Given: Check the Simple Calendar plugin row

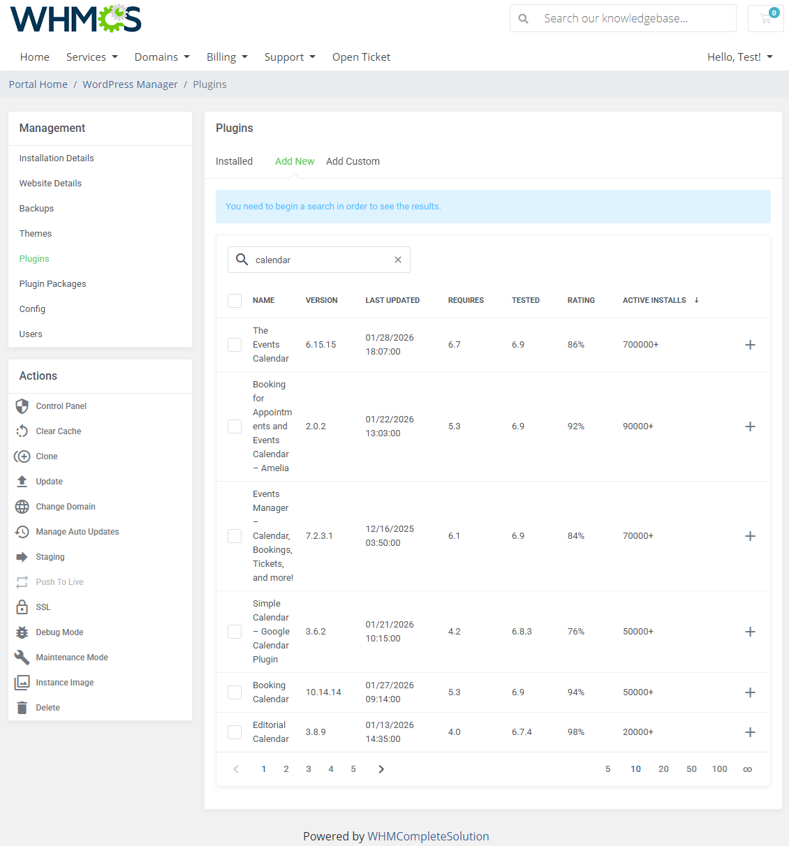Looking at the screenshot, I should (234, 631).
